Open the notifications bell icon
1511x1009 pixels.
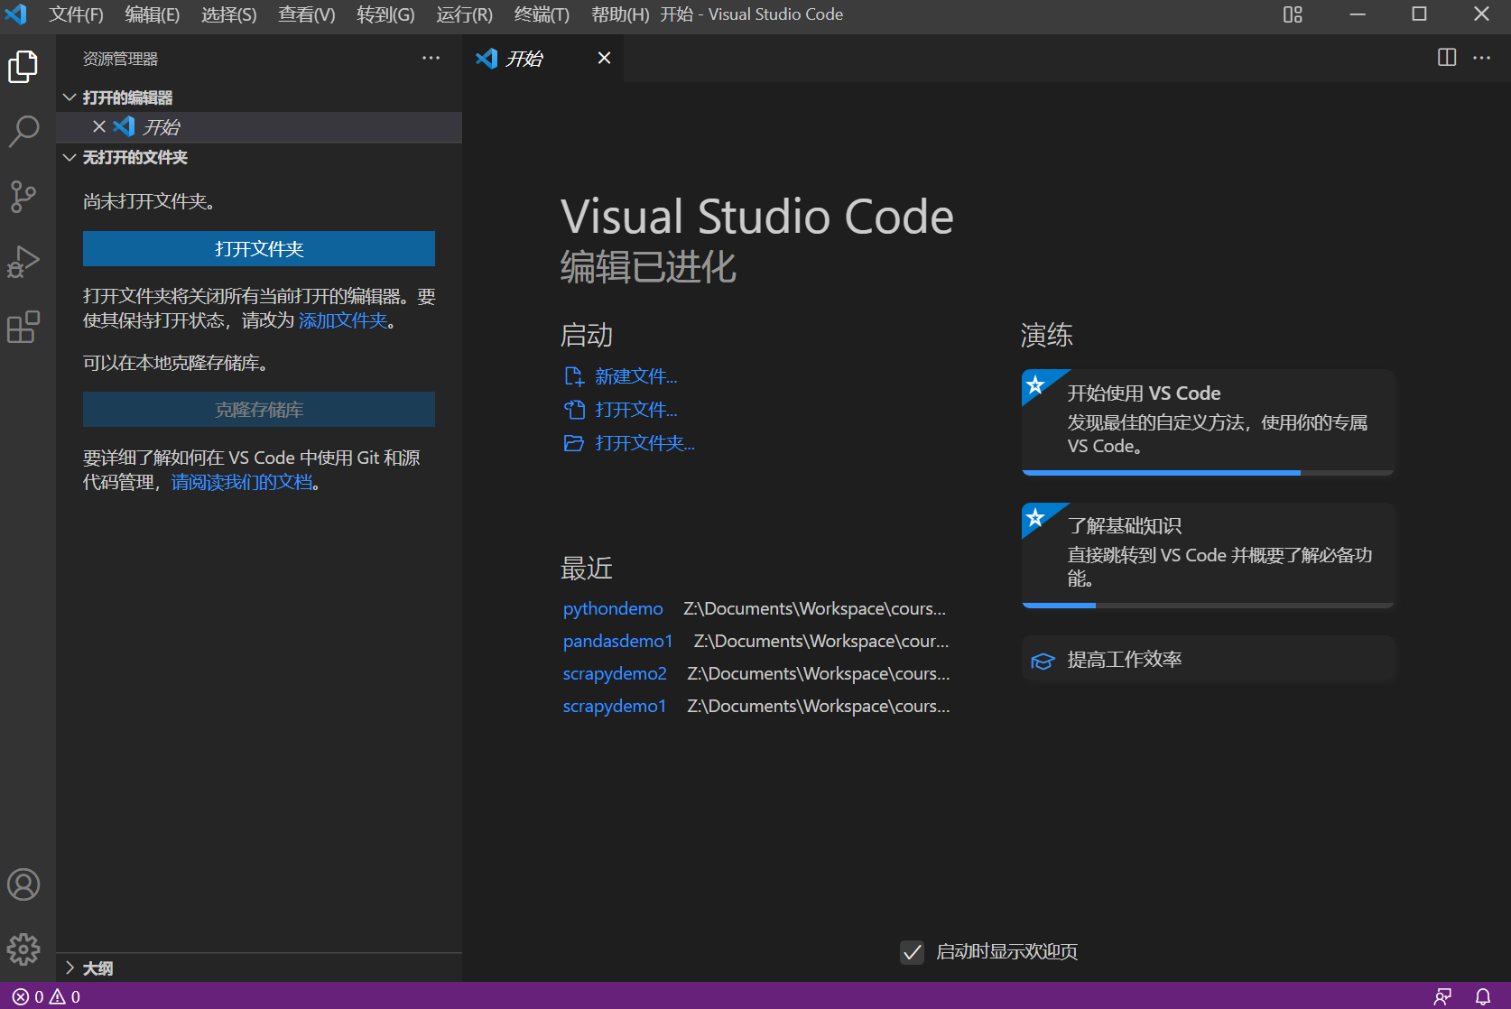tap(1483, 996)
